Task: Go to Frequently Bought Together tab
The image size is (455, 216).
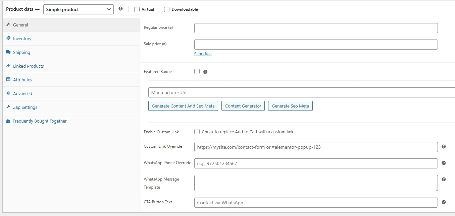Action: (40, 121)
